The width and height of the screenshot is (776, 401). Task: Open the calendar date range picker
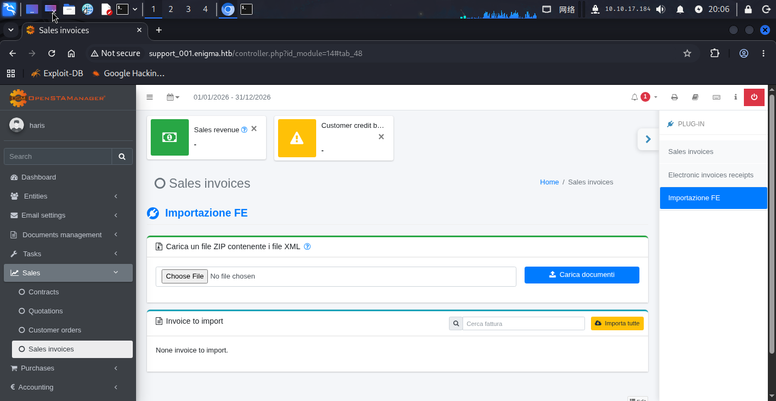tap(173, 97)
